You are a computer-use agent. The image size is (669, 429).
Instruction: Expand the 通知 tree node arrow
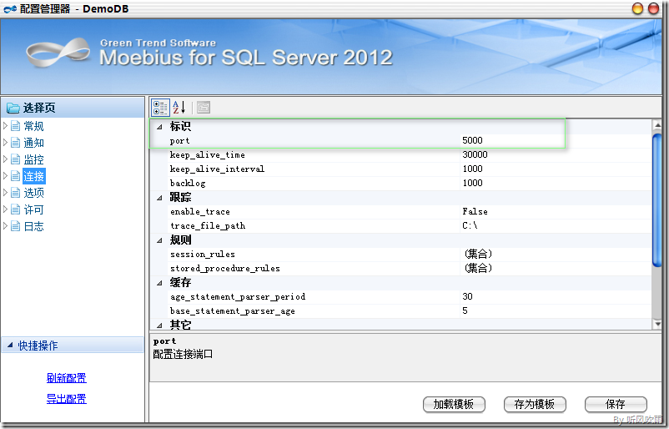[5, 142]
